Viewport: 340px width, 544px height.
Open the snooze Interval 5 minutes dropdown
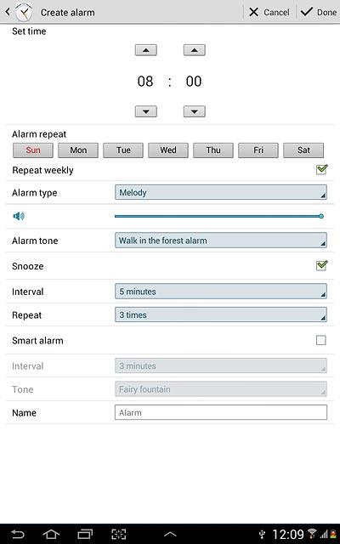tap(221, 291)
